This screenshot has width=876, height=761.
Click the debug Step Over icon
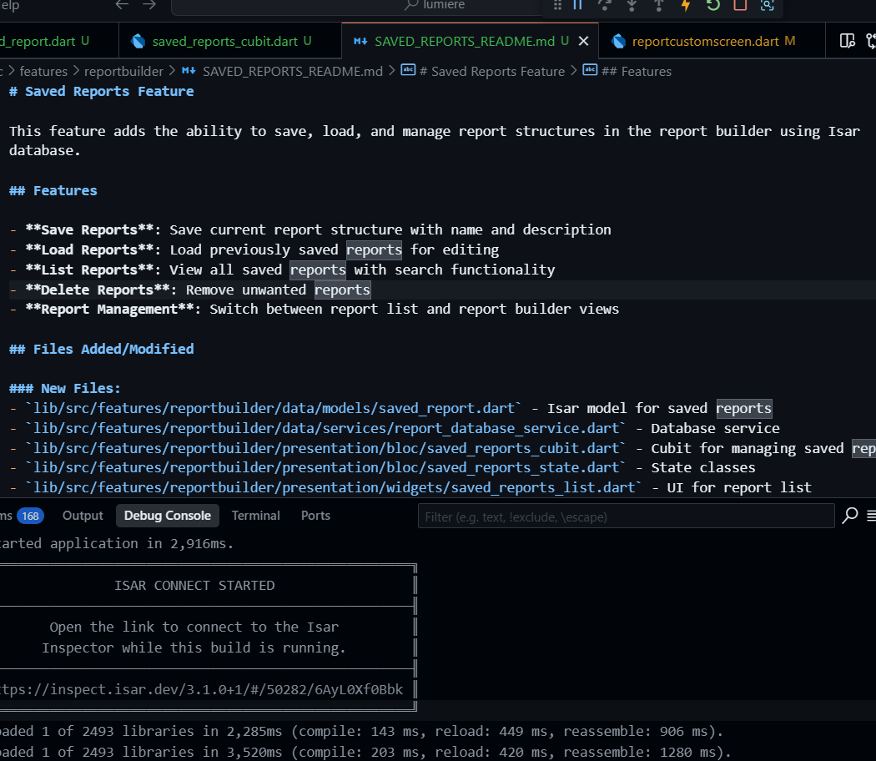tap(605, 4)
